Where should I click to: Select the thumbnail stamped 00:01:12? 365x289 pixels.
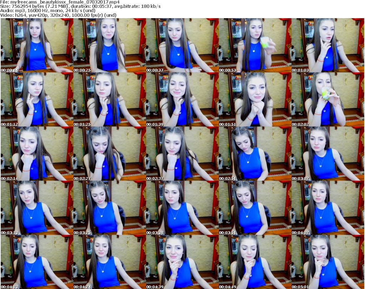click(37, 99)
